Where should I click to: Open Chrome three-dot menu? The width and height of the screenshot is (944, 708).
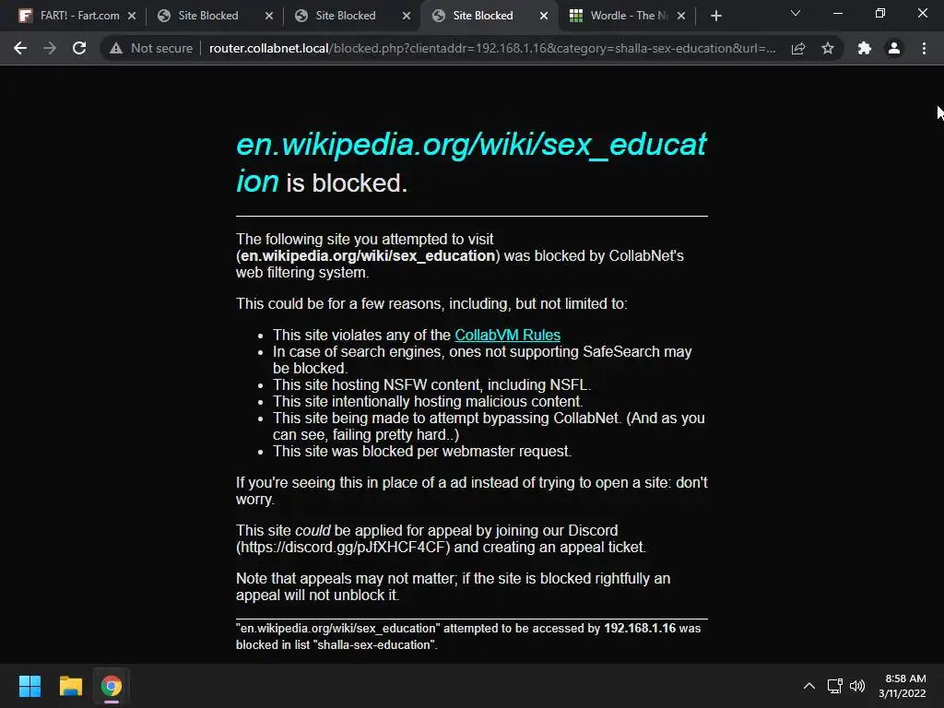pyautogui.click(x=924, y=48)
